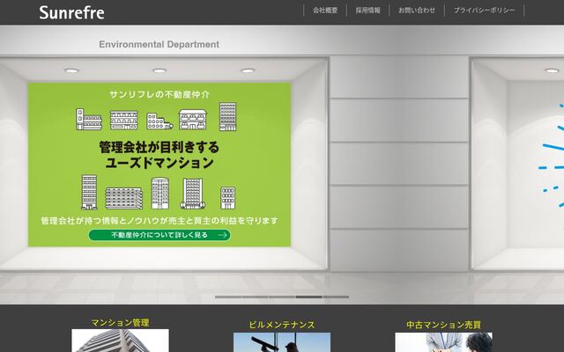Open the 会社概要 menu item
Viewport: 564px width, 352px height.
pos(325,11)
